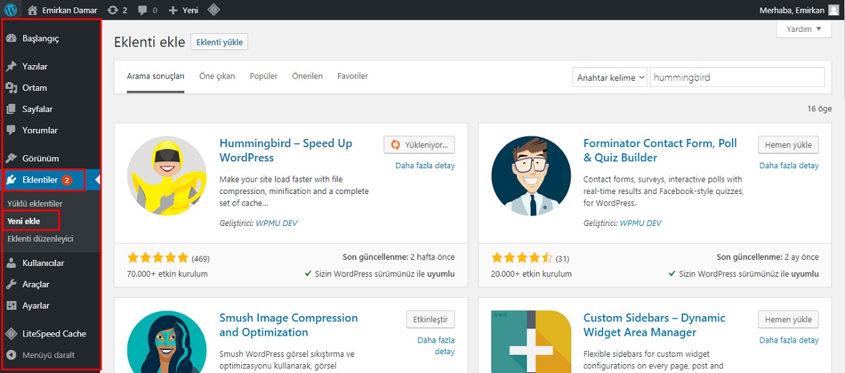This screenshot has height=373, width=845.
Task: Click 20.000+ etkin kurulum text
Action: tap(531, 274)
